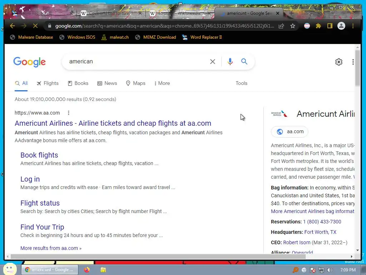Close the active Google Search tab
366x275 pixels.
coord(278,13)
